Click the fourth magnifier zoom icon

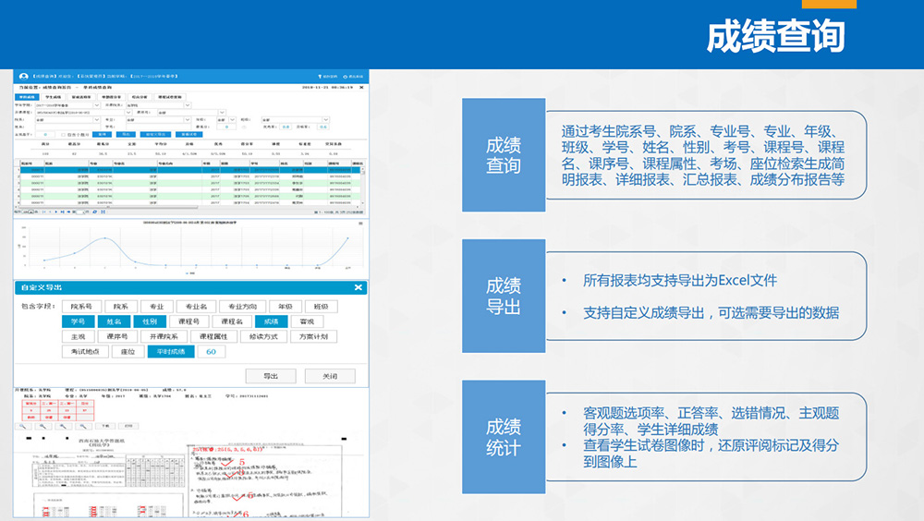tap(84, 426)
